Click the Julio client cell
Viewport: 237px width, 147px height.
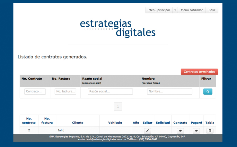click(x=78, y=130)
